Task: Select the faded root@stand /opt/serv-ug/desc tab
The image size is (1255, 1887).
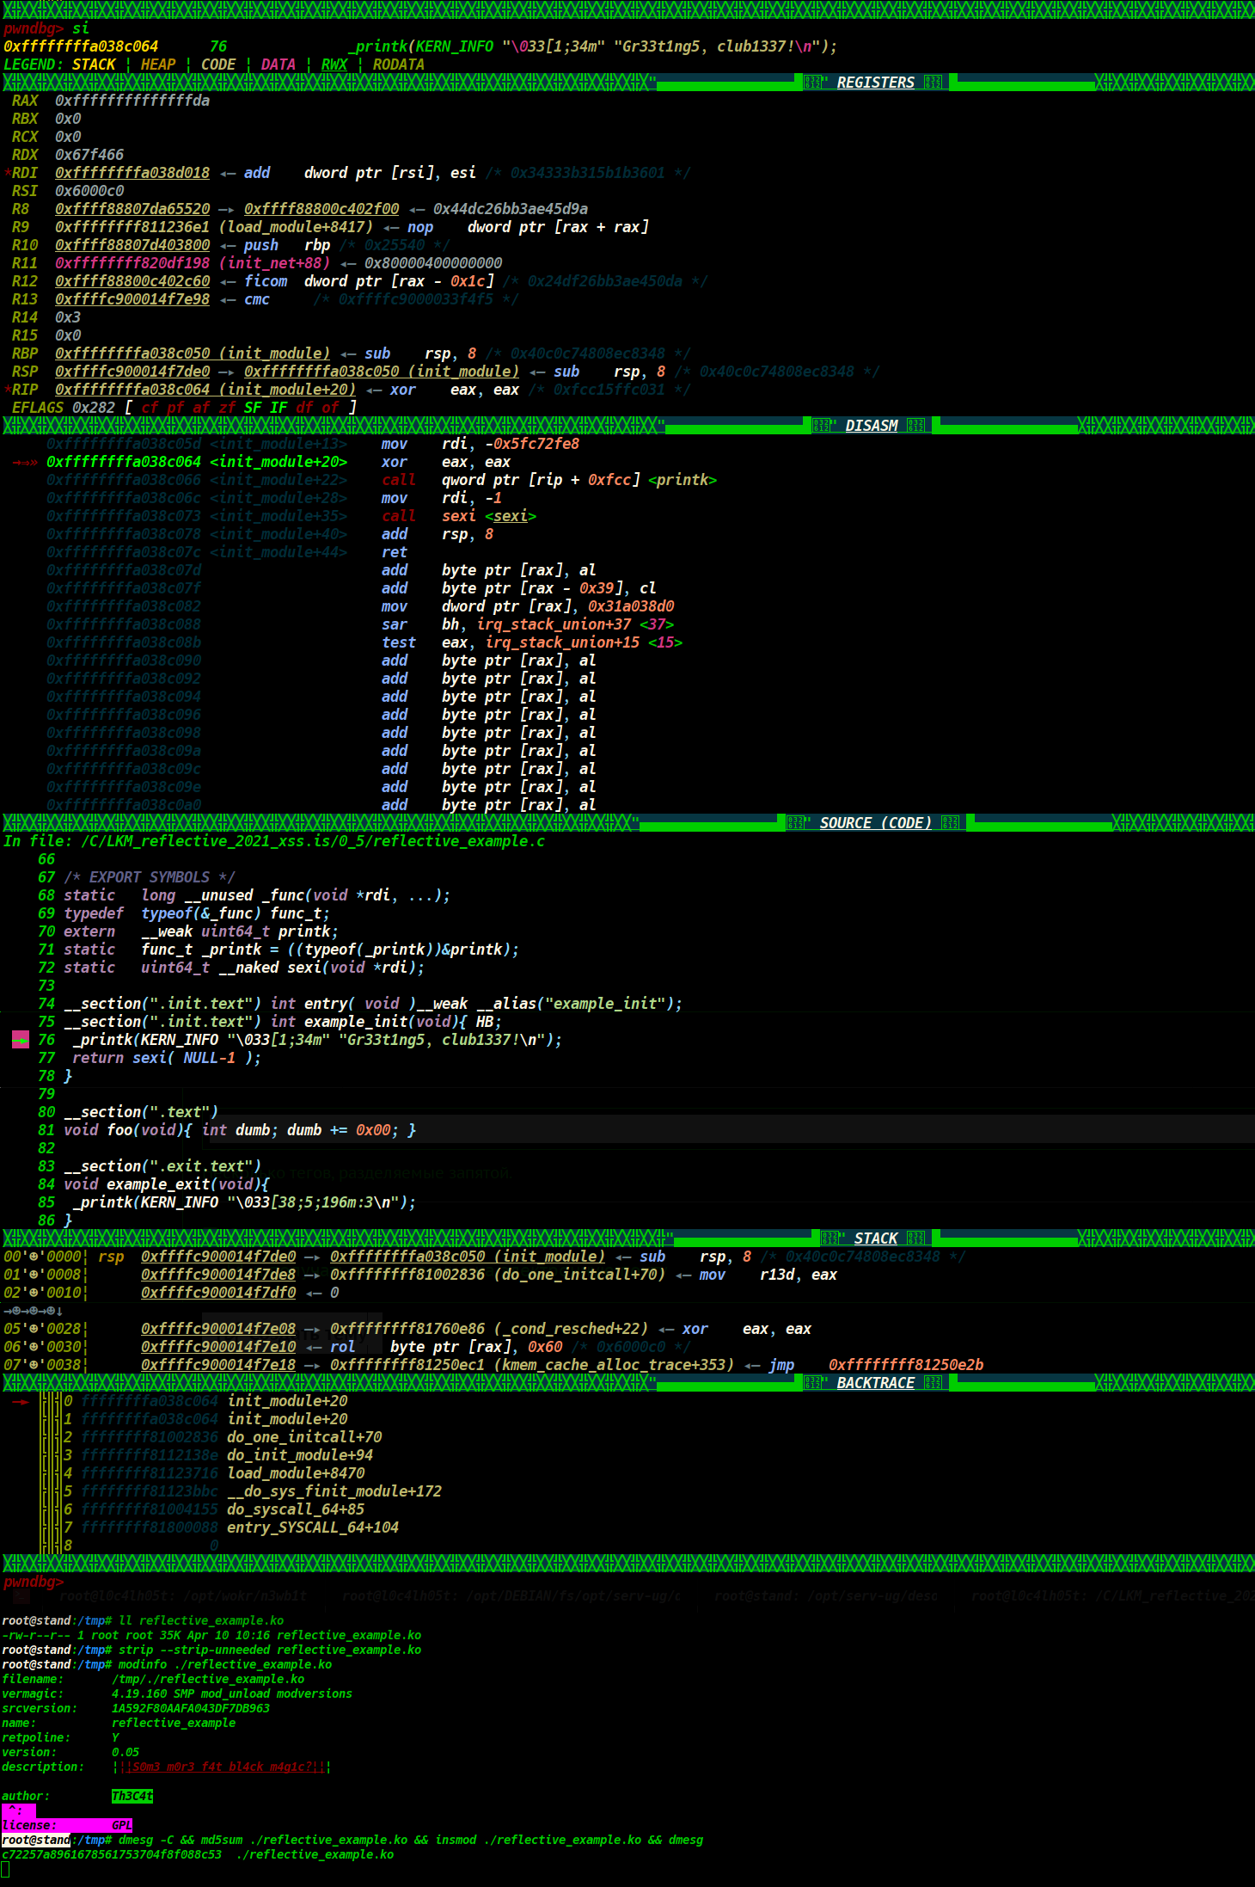Action: (825, 1596)
